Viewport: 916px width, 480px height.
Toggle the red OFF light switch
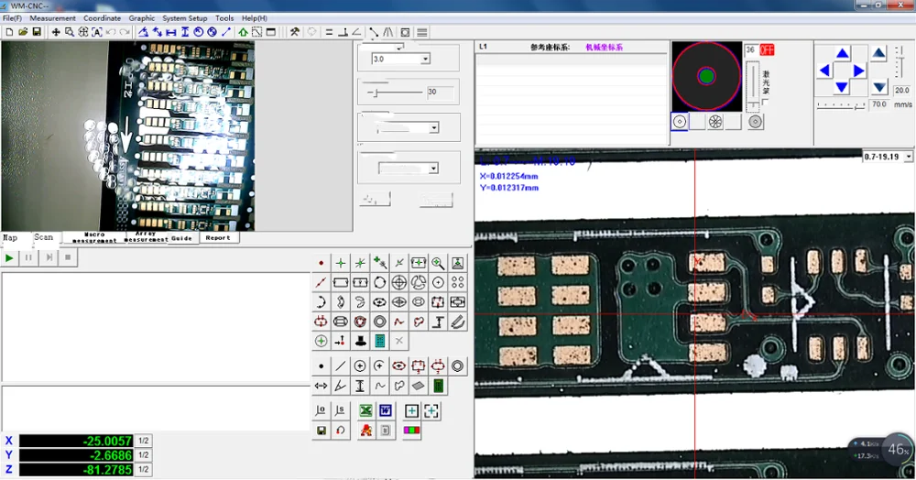click(x=767, y=50)
